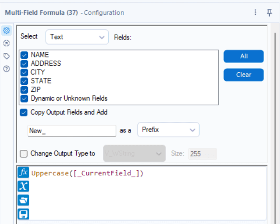Viewport: 280px width, 224px height.
Task: Click the New_ prefix text field
Action: (72, 131)
